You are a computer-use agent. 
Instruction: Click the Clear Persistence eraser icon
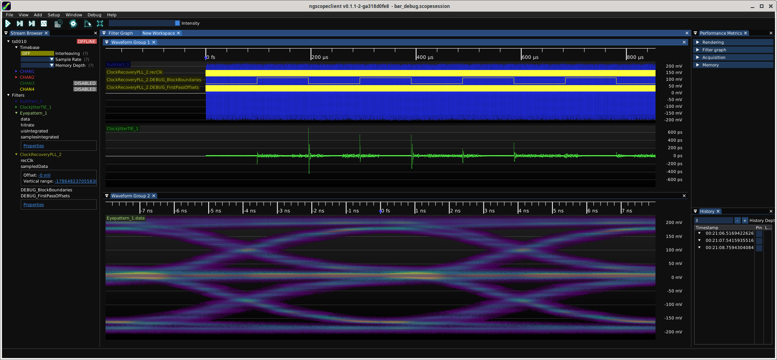tap(88, 23)
